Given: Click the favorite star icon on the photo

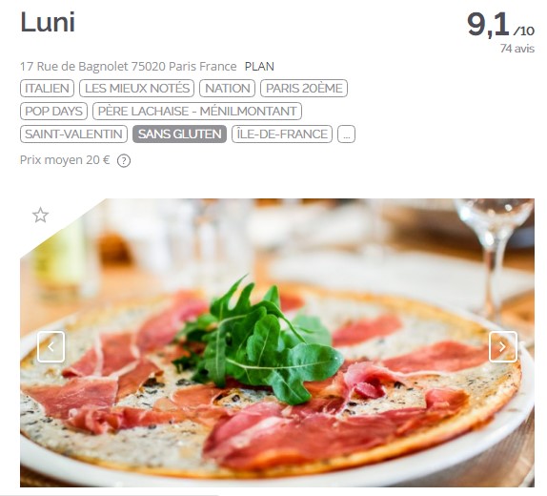Looking at the screenshot, I should click(40, 215).
